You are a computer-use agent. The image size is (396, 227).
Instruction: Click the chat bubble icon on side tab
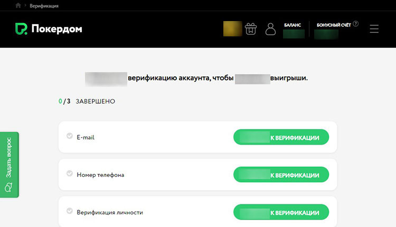pyautogui.click(x=8, y=187)
